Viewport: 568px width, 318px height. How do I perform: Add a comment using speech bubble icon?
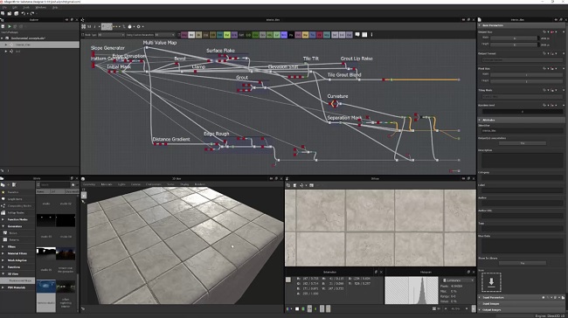tap(357, 35)
